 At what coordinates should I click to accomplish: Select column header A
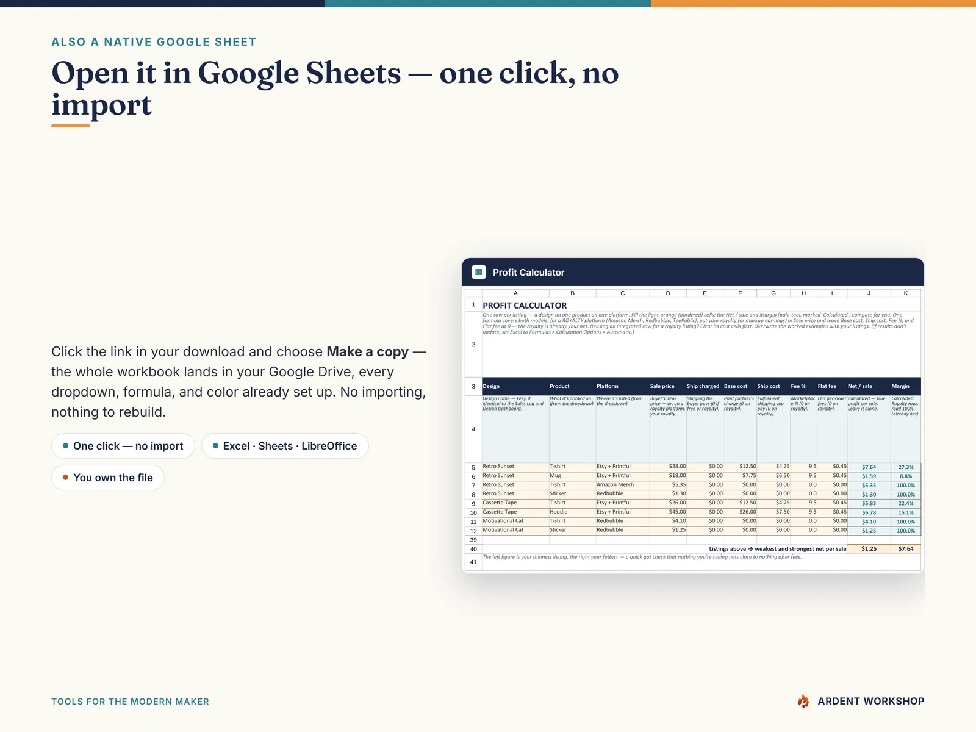515,293
